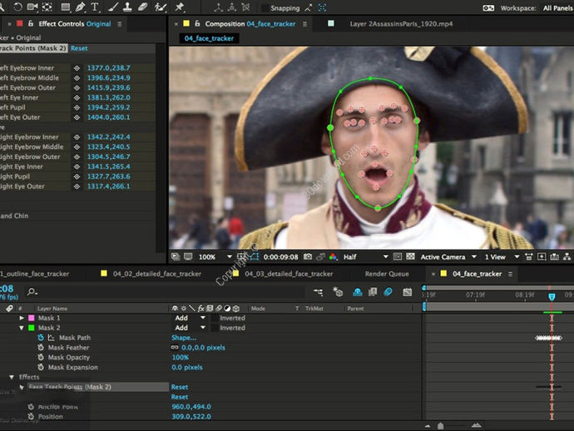The image size is (574, 431).
Task: Click the Mask Opacity 100% value
Action: pos(181,357)
